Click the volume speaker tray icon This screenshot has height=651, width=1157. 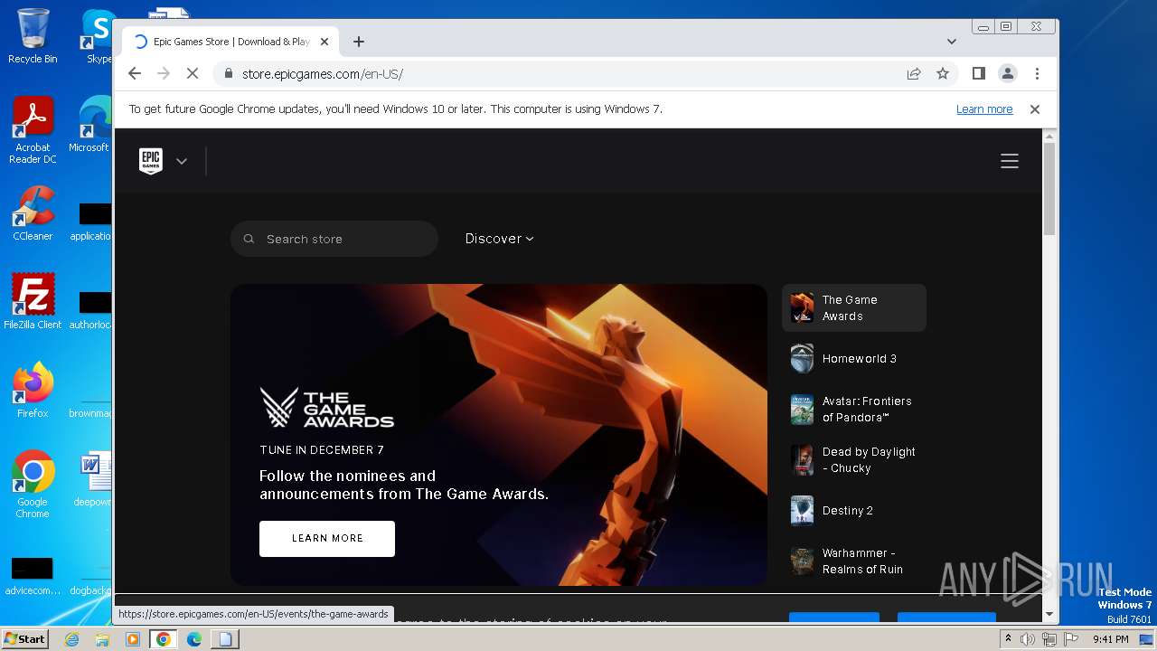point(1028,639)
